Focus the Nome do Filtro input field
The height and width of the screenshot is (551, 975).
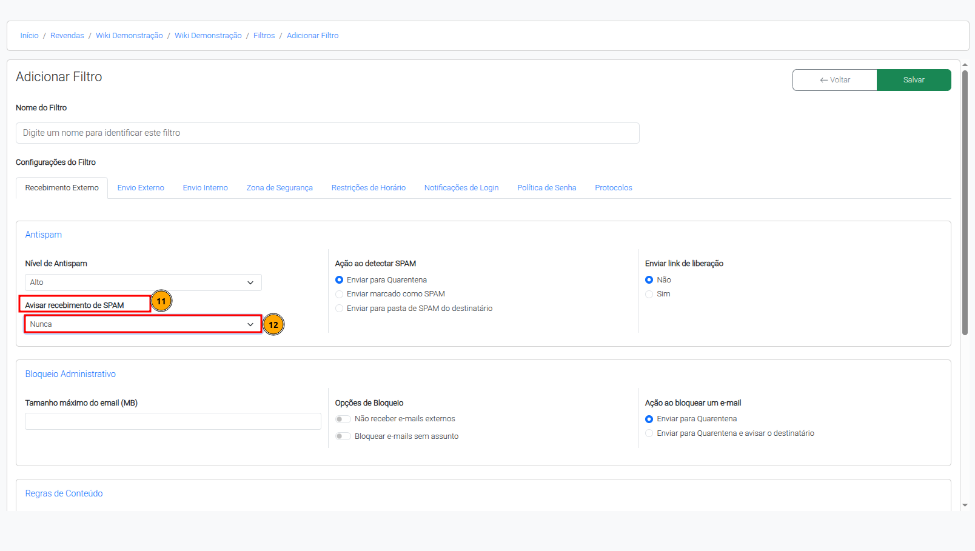pyautogui.click(x=327, y=133)
